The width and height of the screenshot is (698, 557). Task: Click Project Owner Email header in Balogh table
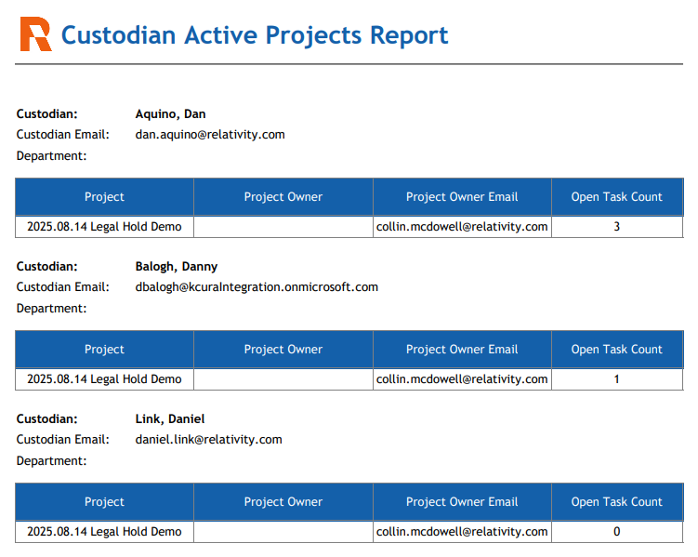[462, 350]
